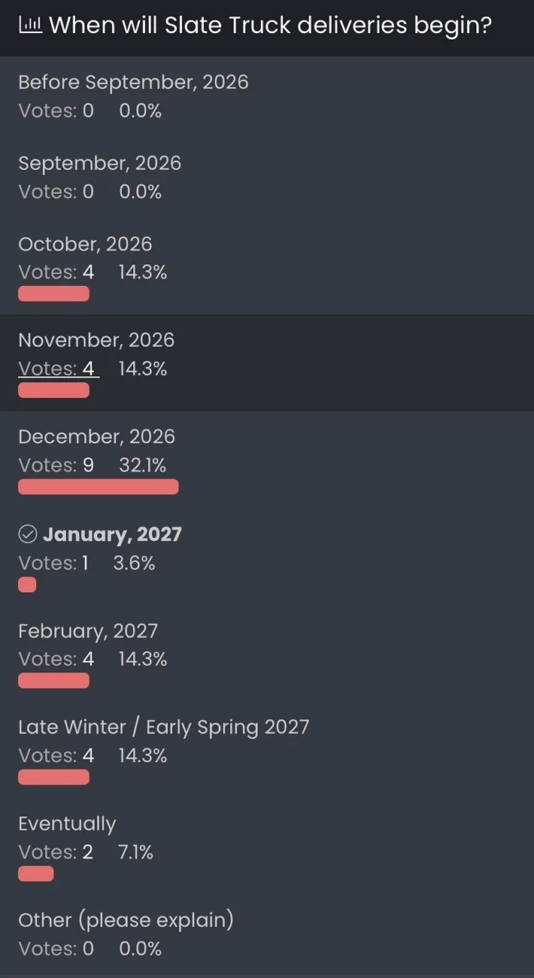This screenshot has height=978, width=534.
Task: Click the October, 2026 vote bar
Action: [53, 293]
